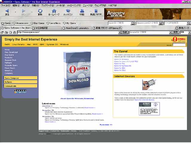Image resolution: width=191 pixels, height=143 pixels.
Task: Click the Print (印刷) toolbar icon
Action: click(x=82, y=11)
